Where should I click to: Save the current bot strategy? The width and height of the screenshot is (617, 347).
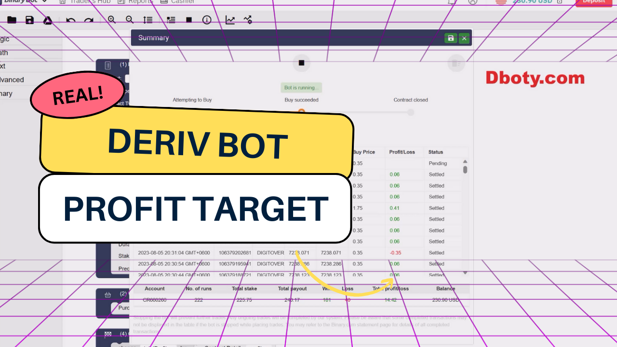coord(29,20)
